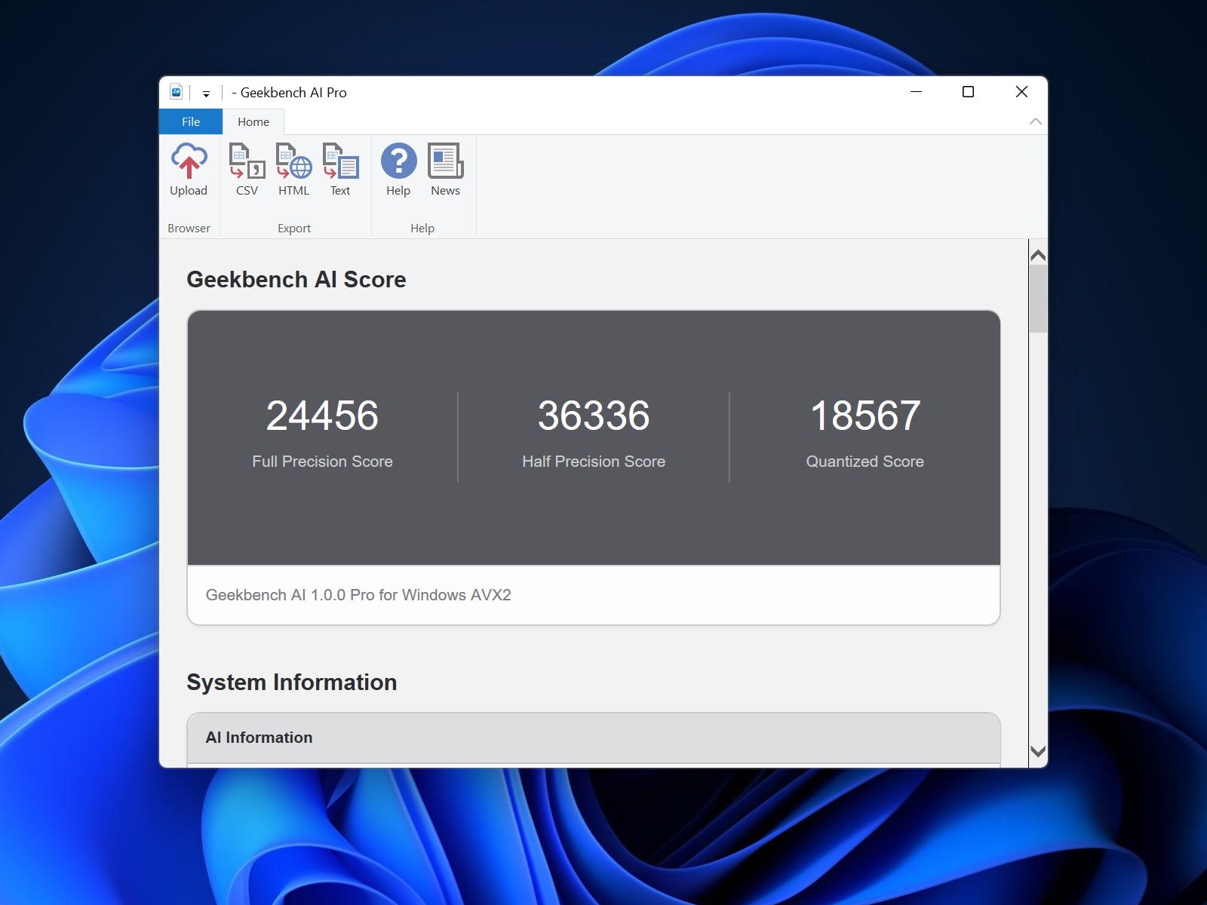Open the File menu
1207x905 pixels.
coord(190,121)
